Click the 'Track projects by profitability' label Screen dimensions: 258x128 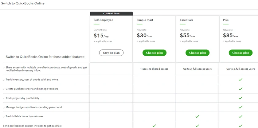coord(22,98)
